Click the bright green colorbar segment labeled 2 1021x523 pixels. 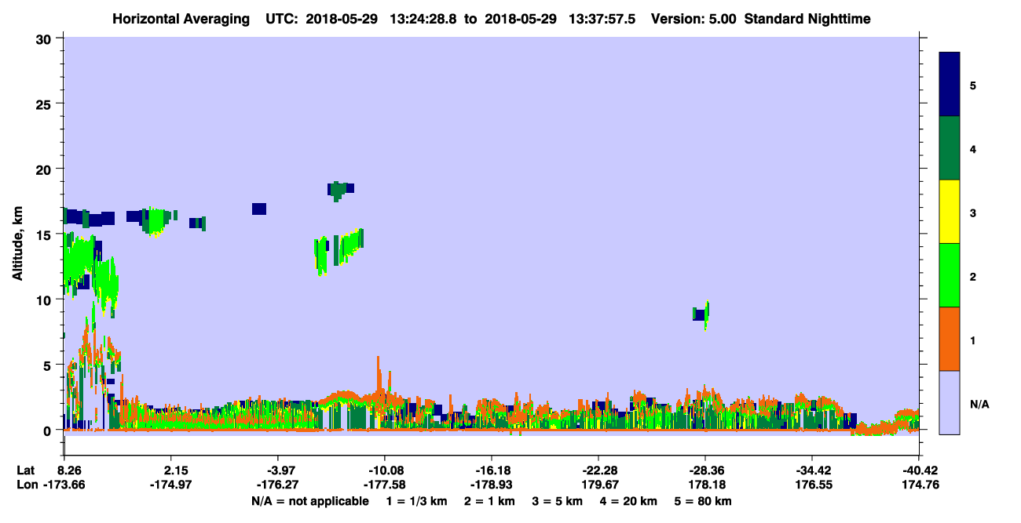[x=950, y=275]
